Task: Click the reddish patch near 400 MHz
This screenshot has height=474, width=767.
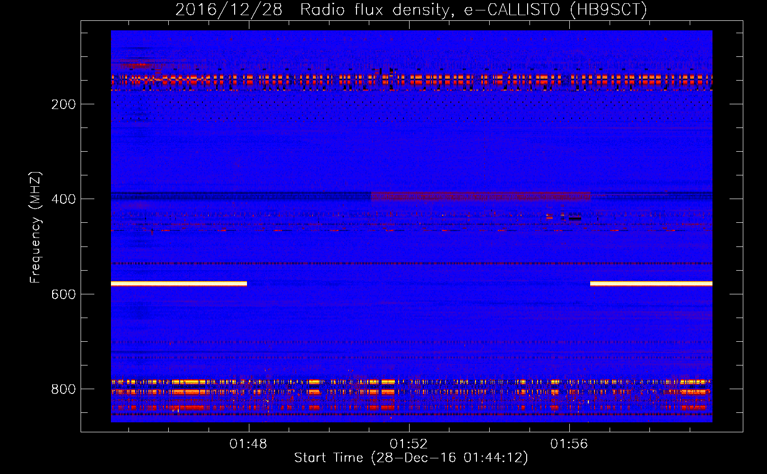Action: [481, 196]
